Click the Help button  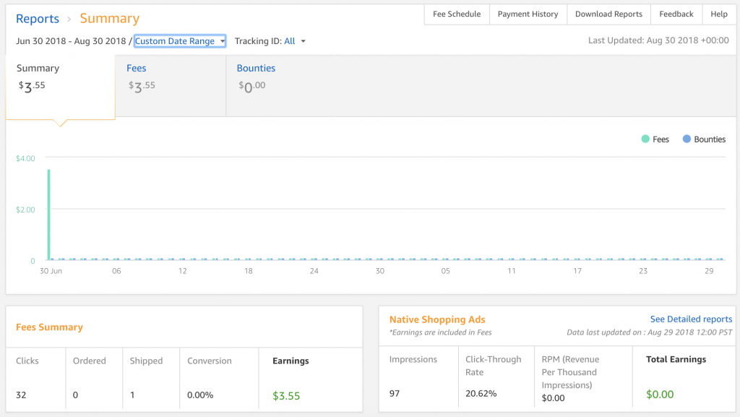pos(719,14)
